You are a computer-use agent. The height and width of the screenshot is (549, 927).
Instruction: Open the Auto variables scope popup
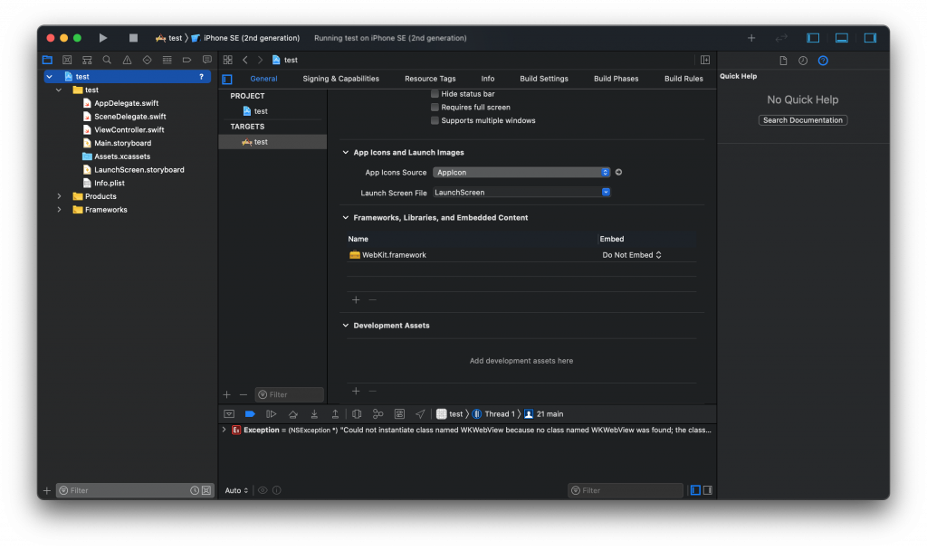(236, 490)
